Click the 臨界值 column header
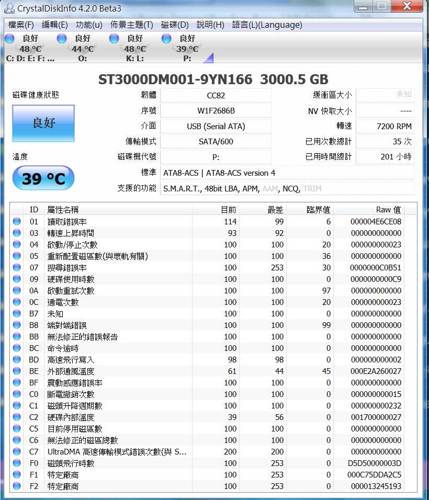 309,210
